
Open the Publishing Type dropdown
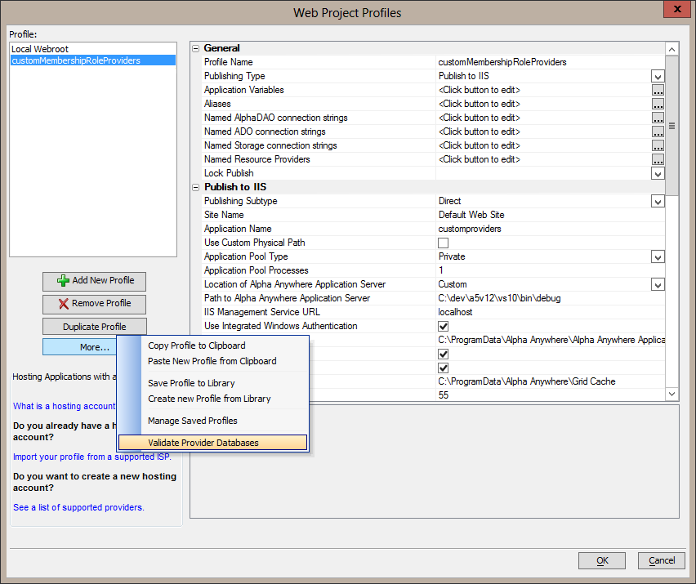point(658,76)
